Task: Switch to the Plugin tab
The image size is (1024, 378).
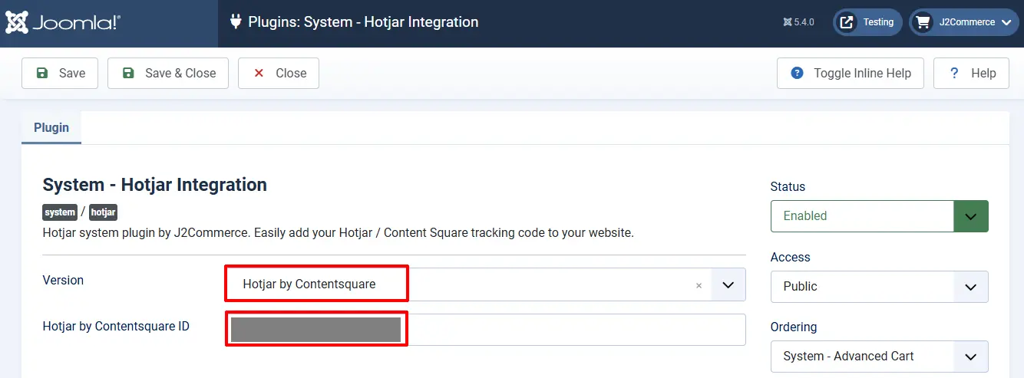Action: [x=51, y=128]
